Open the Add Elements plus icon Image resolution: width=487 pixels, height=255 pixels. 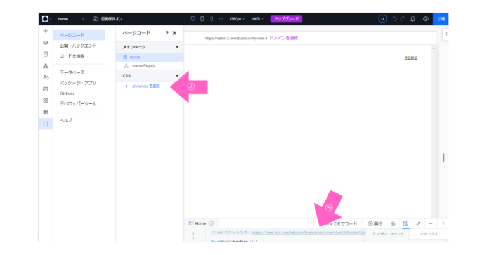coord(45,31)
